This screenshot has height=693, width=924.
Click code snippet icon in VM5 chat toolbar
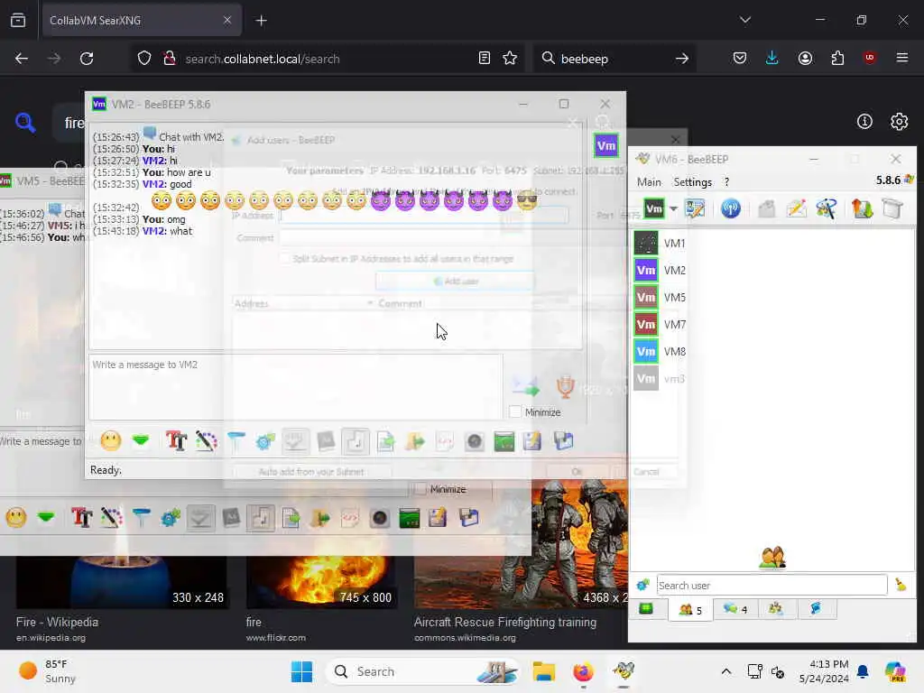pos(350,518)
